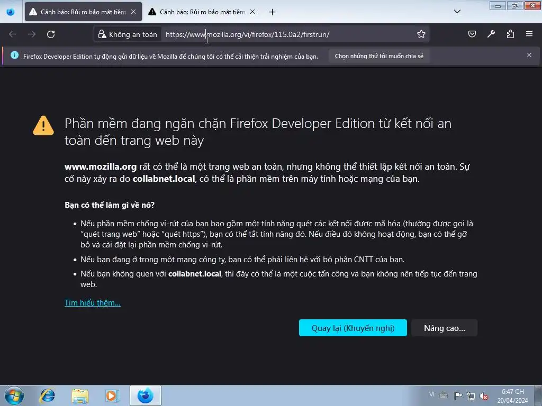Viewport: 542px width, 406px height.
Task: Open a new tab with plus button
Action: pos(273,12)
